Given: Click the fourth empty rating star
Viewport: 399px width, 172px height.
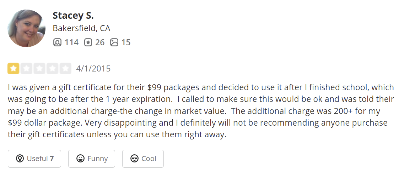Looking at the screenshot, I should point(52,69).
